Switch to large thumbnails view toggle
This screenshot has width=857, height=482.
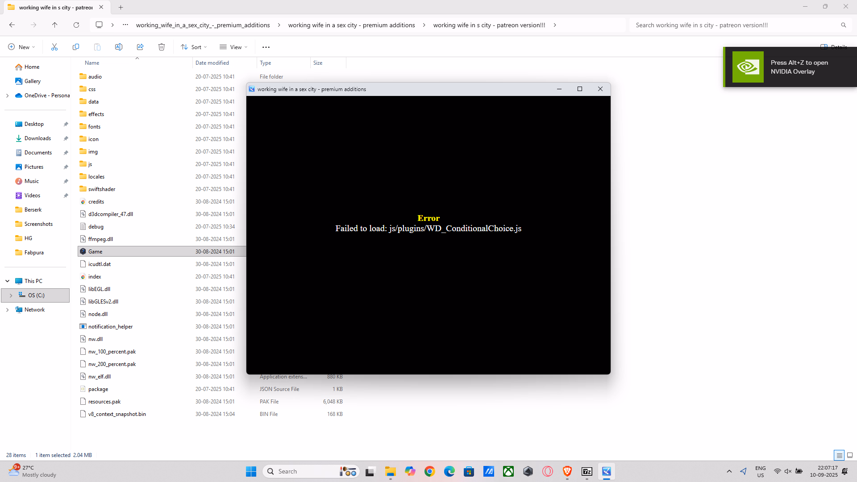850,455
